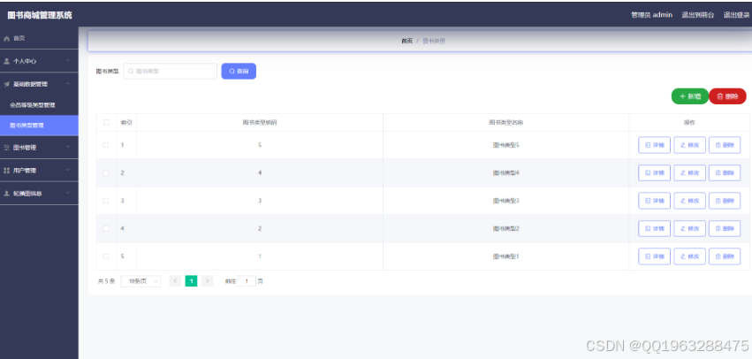Image resolution: width=752 pixels, height=359 pixels.
Task: Click the 图书类型2 name cell
Action: 506,228
